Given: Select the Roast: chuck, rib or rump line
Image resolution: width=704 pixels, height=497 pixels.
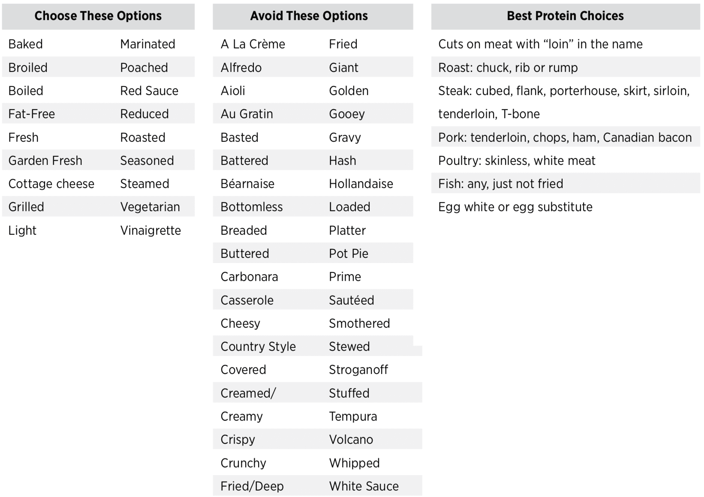Looking at the screenshot, I should [x=508, y=68].
